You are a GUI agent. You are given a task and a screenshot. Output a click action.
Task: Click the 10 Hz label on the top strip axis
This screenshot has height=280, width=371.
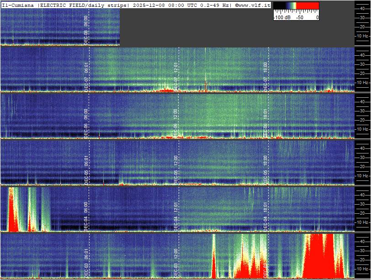(362, 36)
